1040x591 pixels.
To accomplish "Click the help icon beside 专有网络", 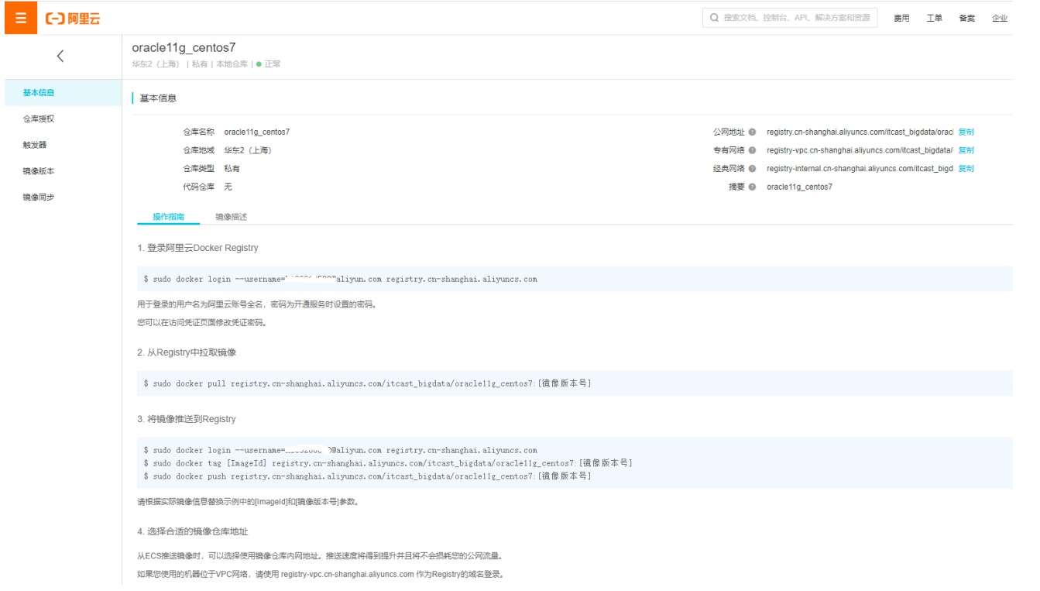I will (752, 150).
